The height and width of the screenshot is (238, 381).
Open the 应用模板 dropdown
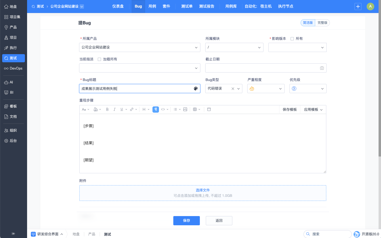click(313, 110)
